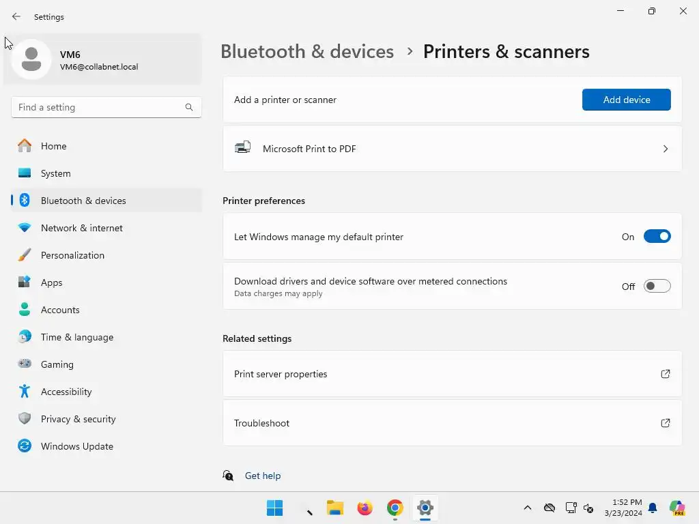The height and width of the screenshot is (524, 699).
Task: Click the cloud sync-off tray icon
Action: point(550,508)
